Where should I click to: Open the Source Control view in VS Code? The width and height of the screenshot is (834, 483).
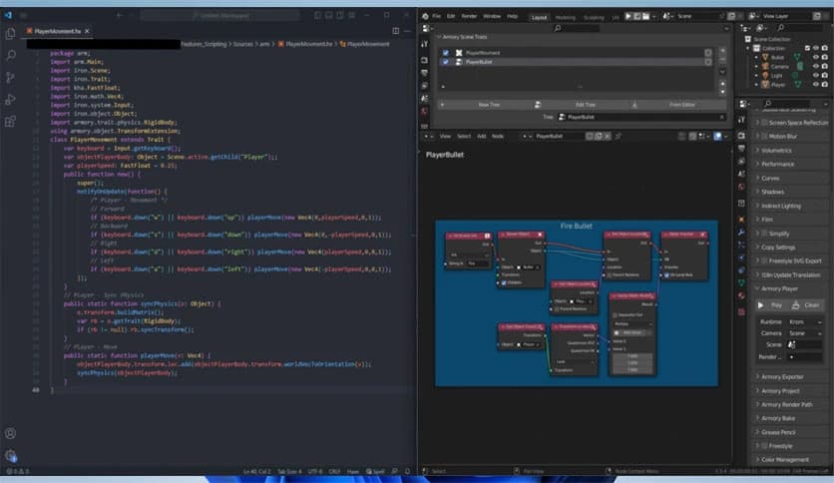(x=10, y=78)
